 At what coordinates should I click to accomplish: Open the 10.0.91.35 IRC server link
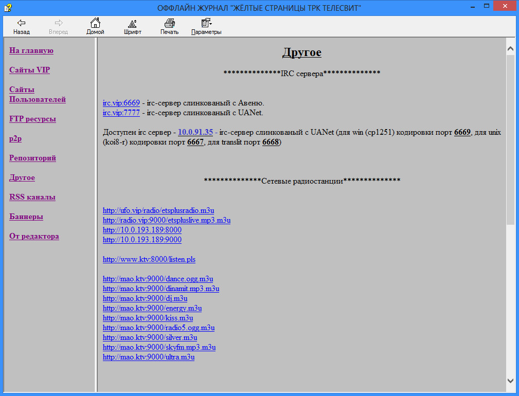pyautogui.click(x=195, y=132)
